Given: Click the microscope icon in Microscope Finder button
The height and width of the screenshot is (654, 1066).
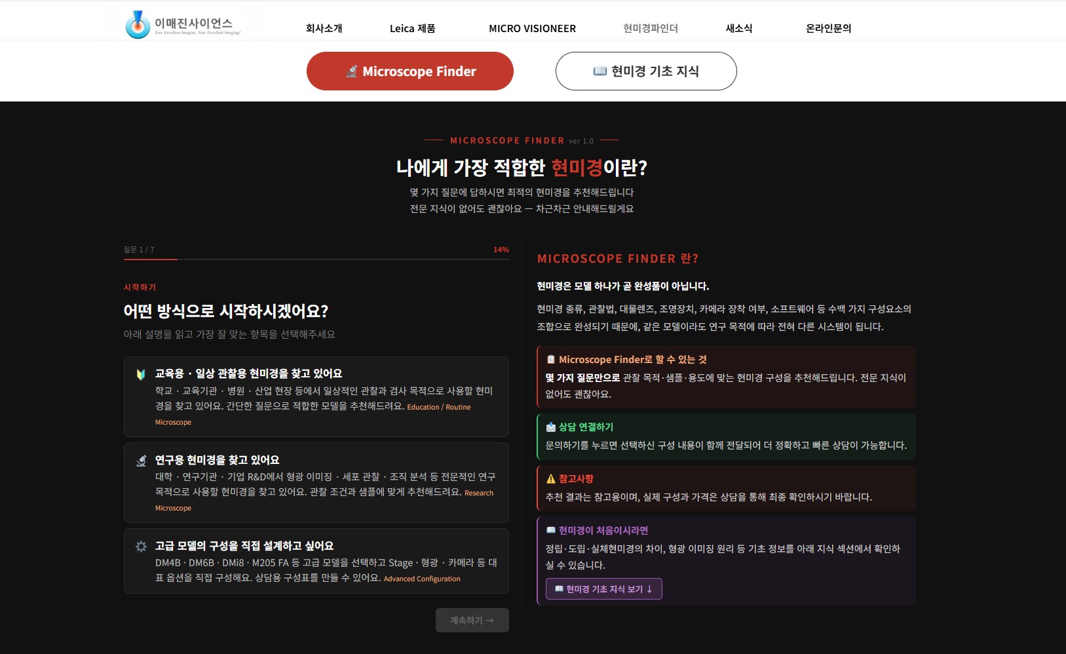Looking at the screenshot, I should [352, 71].
